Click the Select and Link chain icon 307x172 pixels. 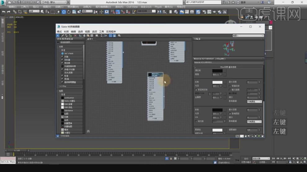click(15, 12)
